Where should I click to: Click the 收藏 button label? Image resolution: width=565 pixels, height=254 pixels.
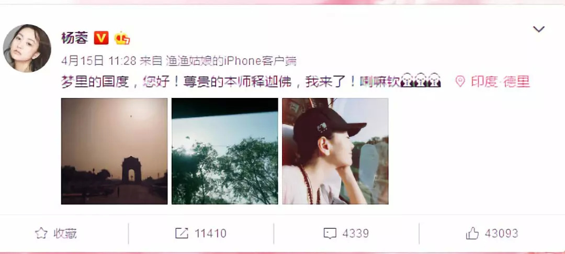[x=65, y=234]
